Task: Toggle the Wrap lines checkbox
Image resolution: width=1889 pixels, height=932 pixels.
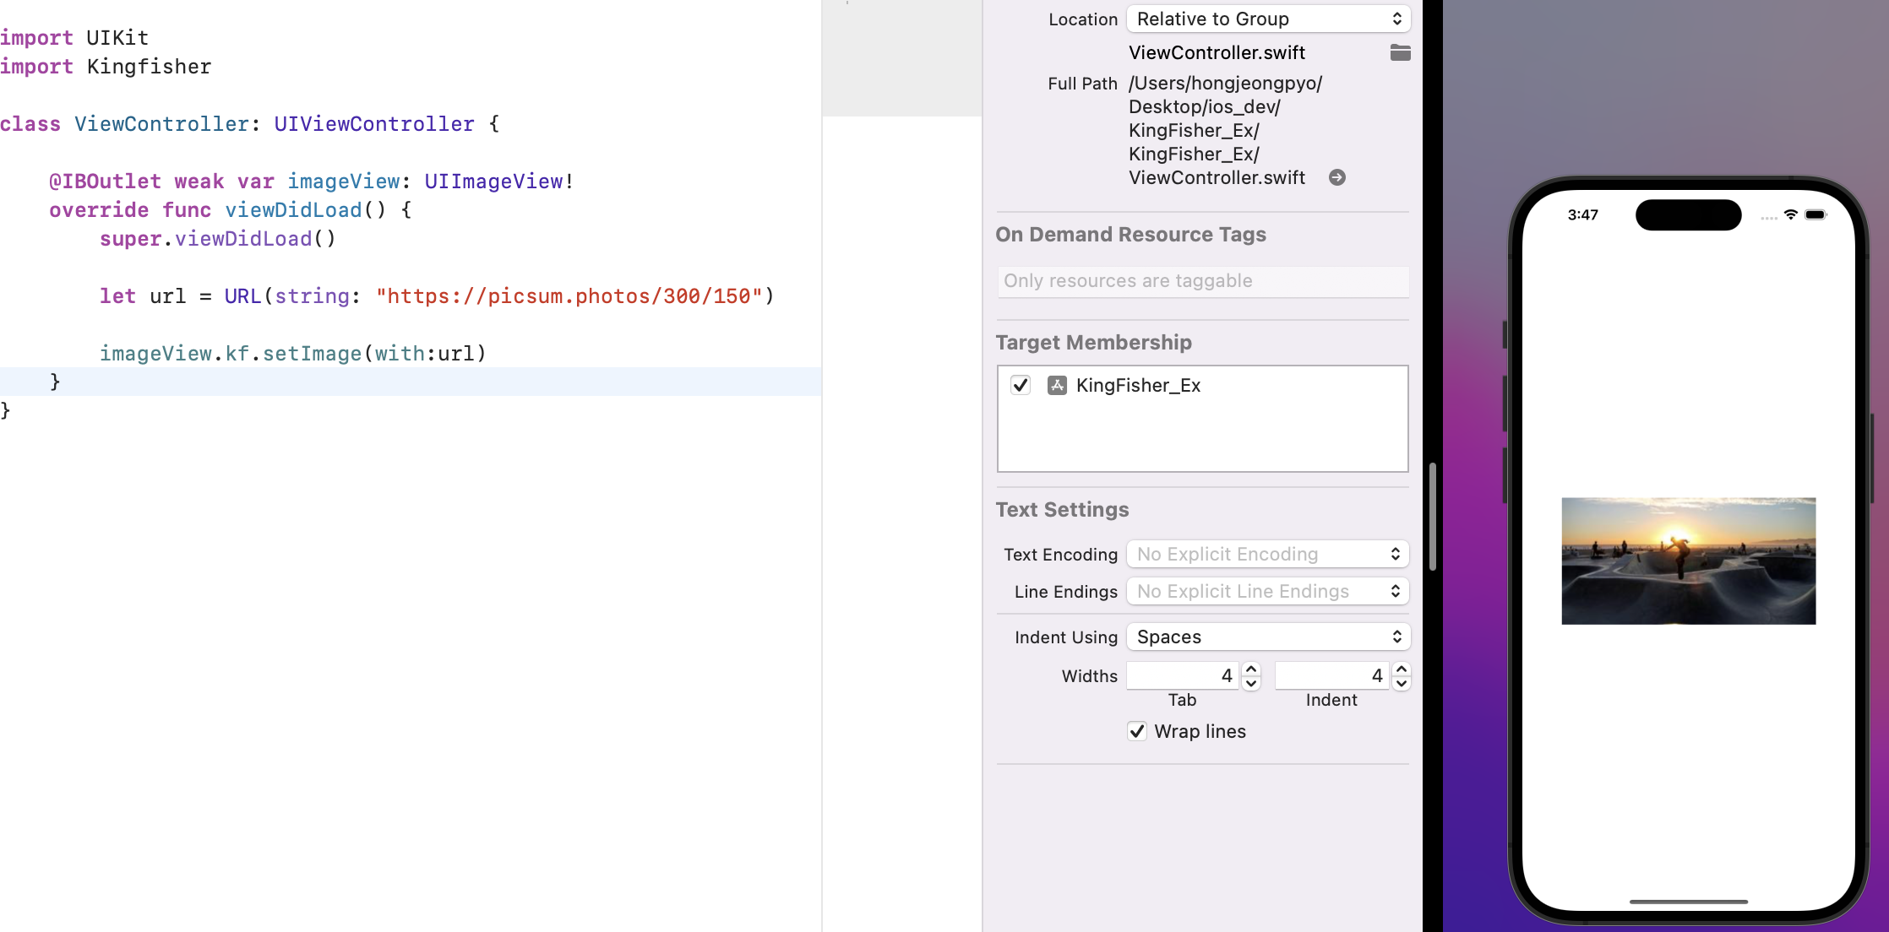Action: click(x=1137, y=731)
